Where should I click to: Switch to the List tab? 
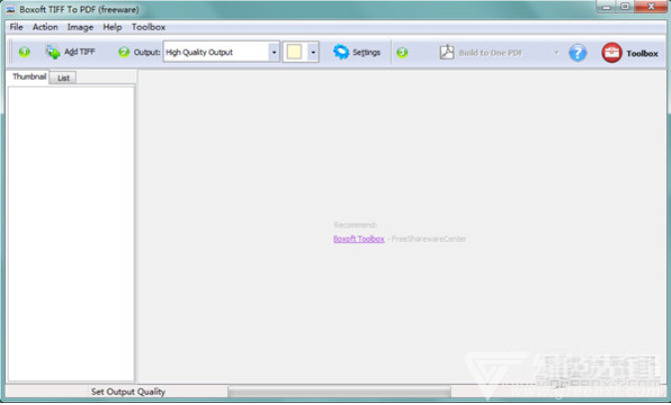63,78
